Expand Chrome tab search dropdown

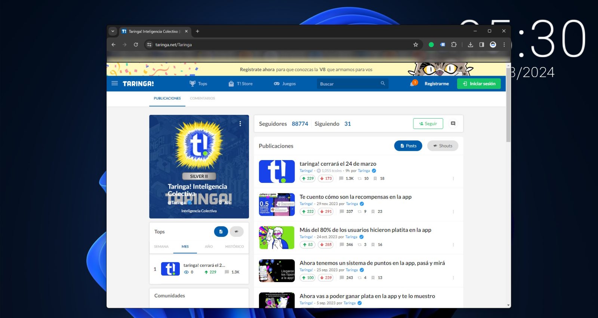coord(113,31)
